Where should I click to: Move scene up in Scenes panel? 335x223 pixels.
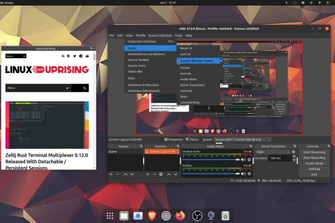click(126, 174)
